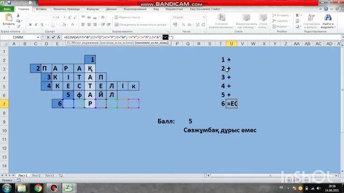The image size is (344, 193).
Task: Open the font size dropdown
Action: [64, 17]
